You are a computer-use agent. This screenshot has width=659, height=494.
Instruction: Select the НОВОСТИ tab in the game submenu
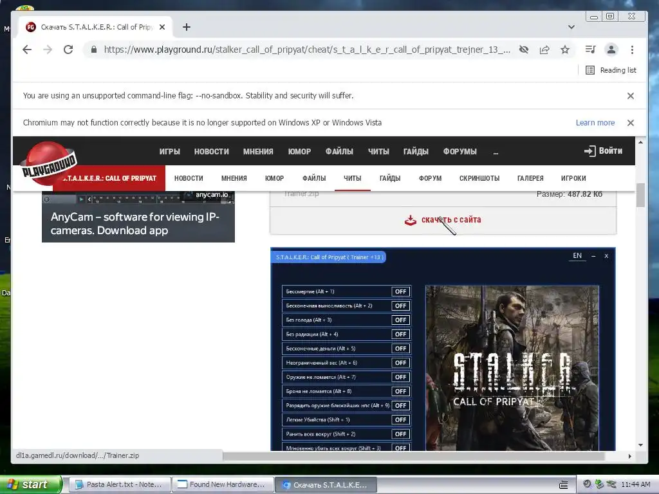[189, 178]
